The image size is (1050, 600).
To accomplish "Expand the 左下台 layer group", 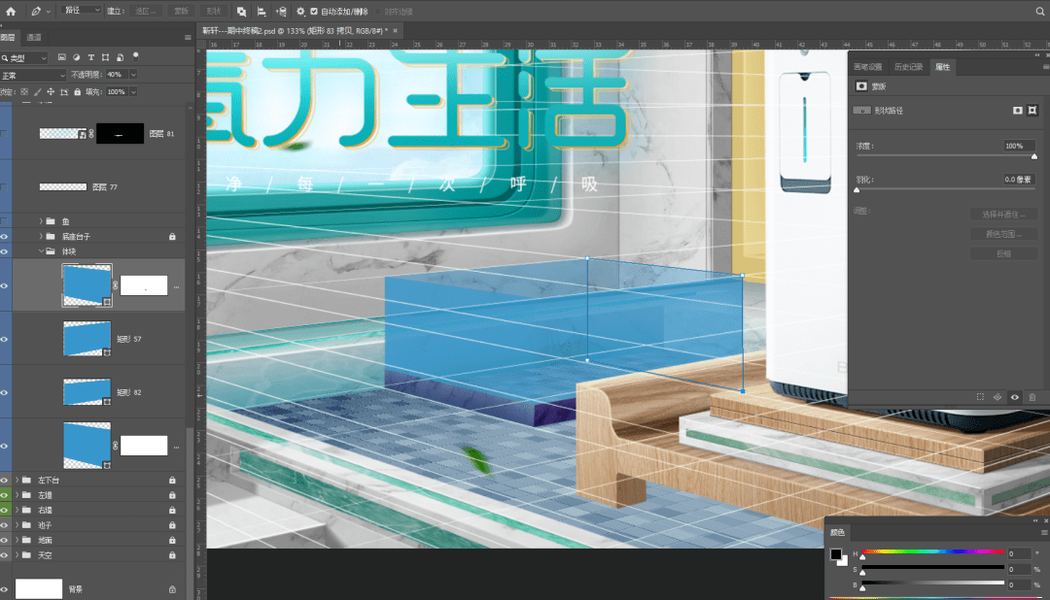I will pos(17,481).
